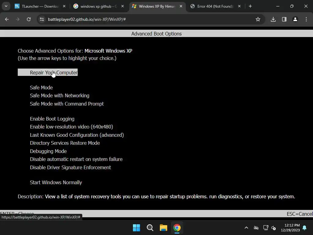Open the Windows Start menu
The height and width of the screenshot is (235, 313).
point(137,228)
